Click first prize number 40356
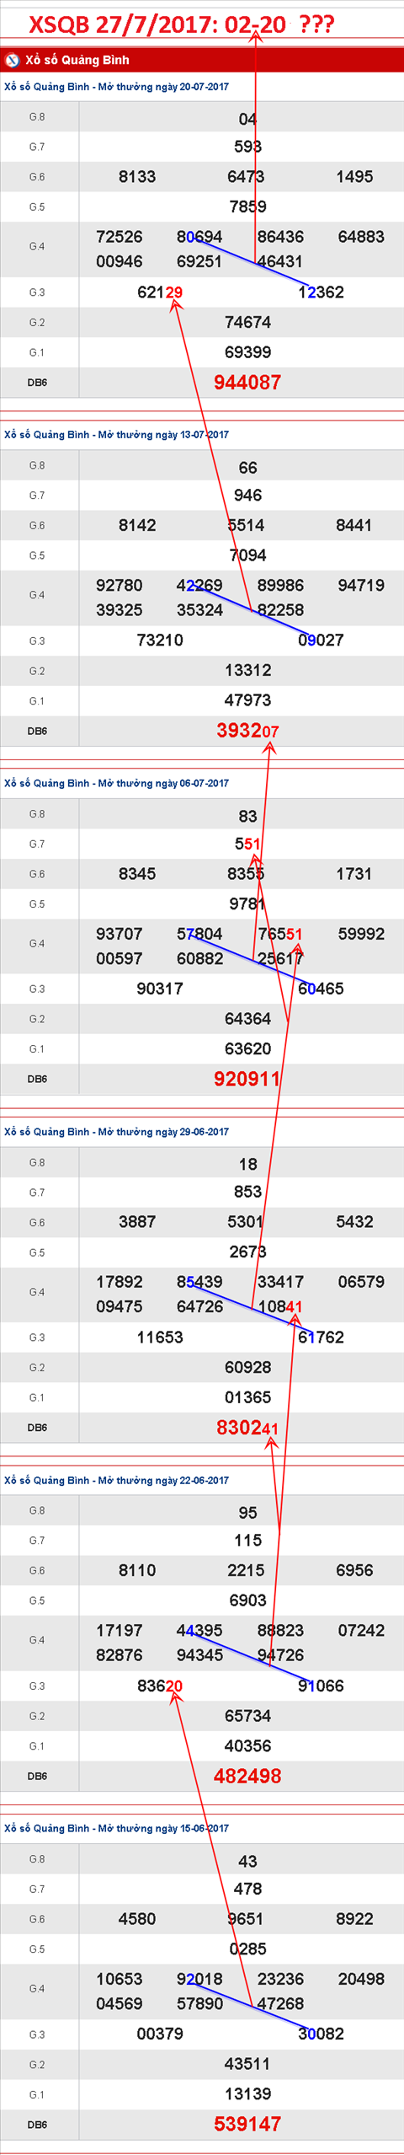Viewport: 404px width, 2155px height. 247,1745
